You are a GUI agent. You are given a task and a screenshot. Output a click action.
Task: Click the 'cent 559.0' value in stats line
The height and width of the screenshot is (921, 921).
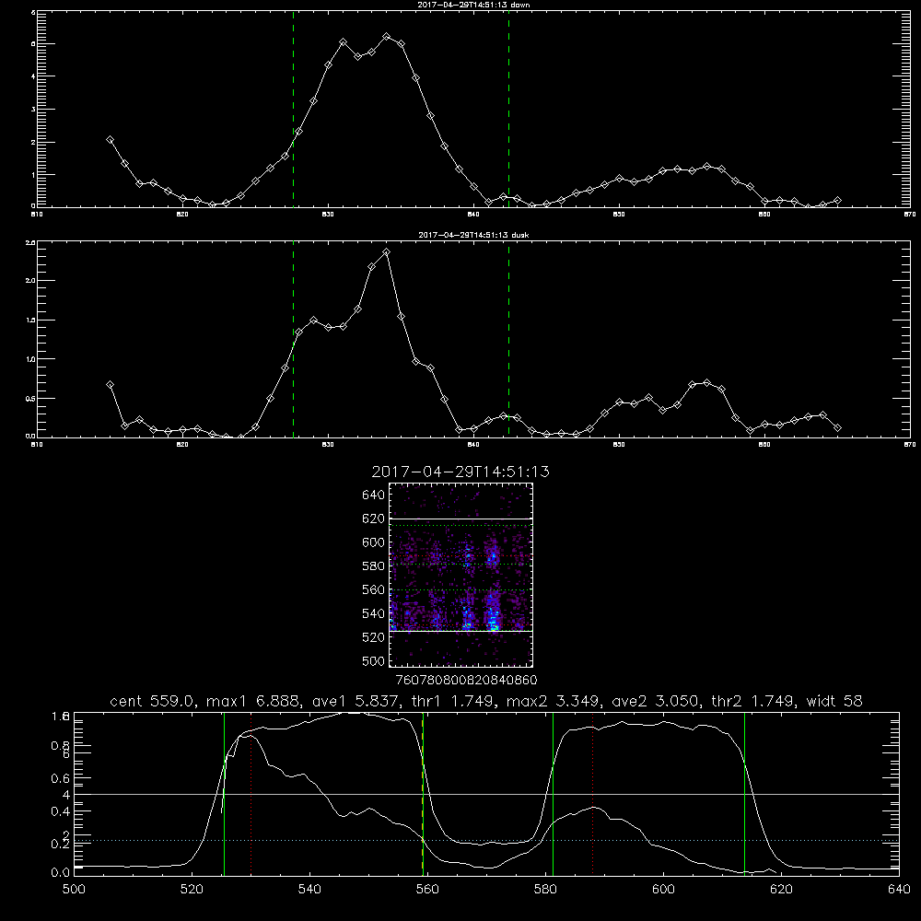153,701
